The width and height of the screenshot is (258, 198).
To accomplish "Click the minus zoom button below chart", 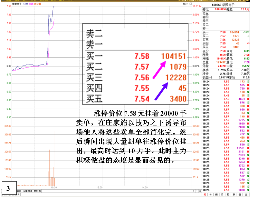I will pos(196,191).
